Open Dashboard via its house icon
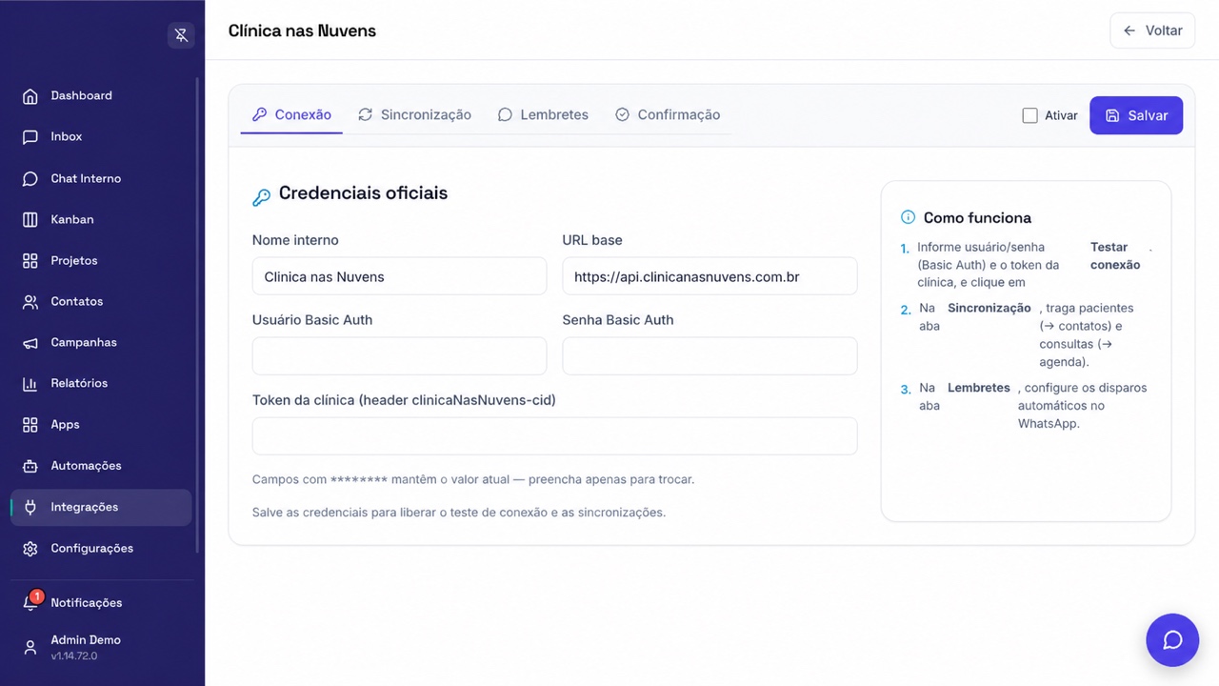This screenshot has width=1219, height=686. [x=30, y=96]
